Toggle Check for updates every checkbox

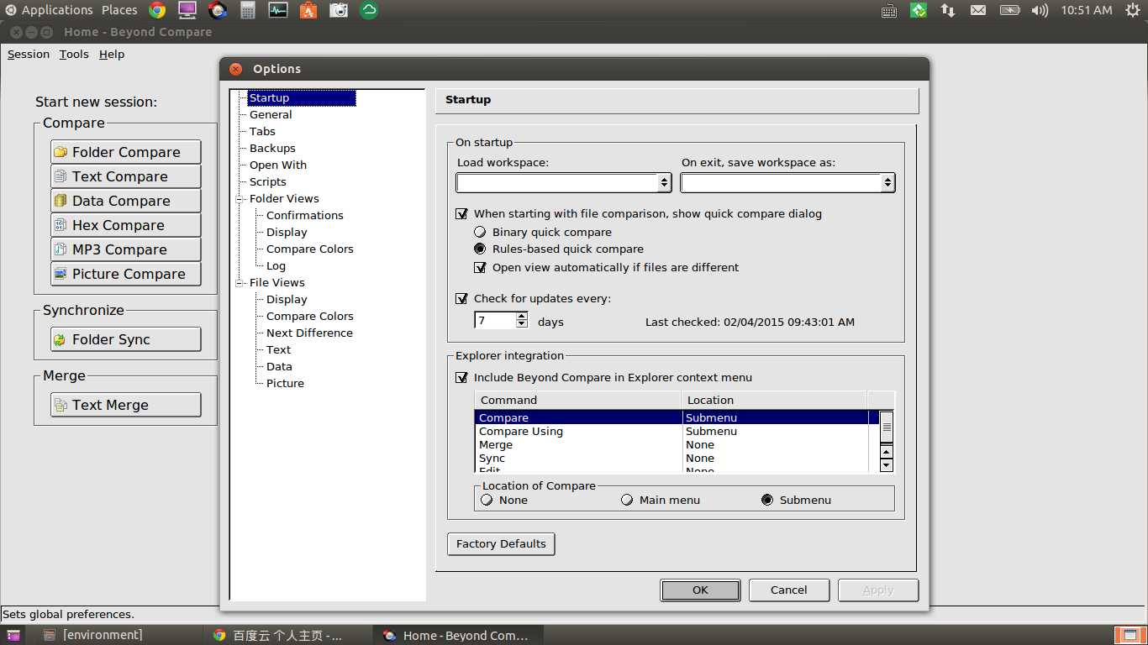pyautogui.click(x=461, y=298)
